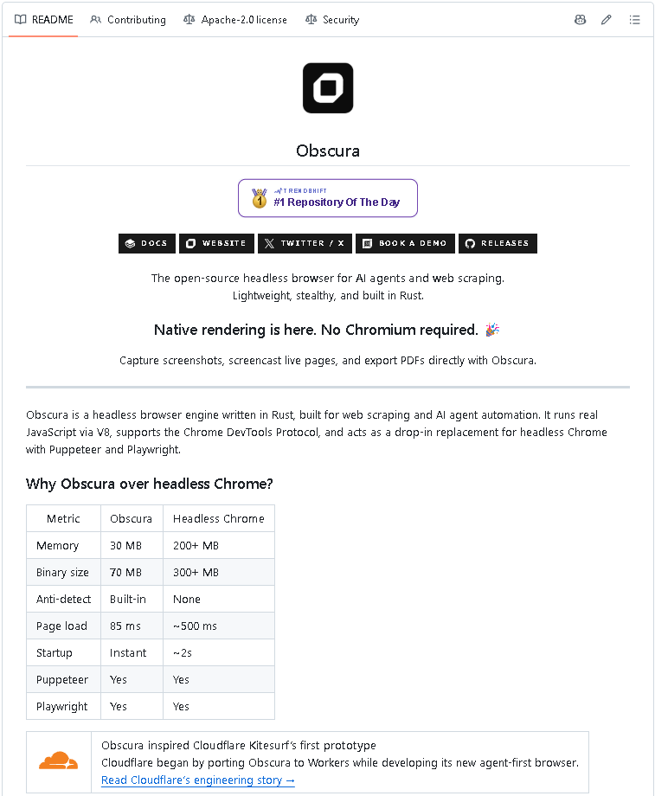This screenshot has width=655, height=796.
Task: Follow Read Cloudflare's engineering story link
Action: click(x=198, y=780)
